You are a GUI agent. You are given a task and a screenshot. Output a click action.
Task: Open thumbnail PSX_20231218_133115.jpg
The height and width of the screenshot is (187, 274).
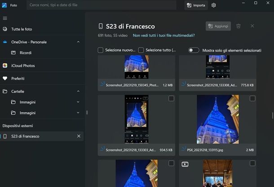218,119
